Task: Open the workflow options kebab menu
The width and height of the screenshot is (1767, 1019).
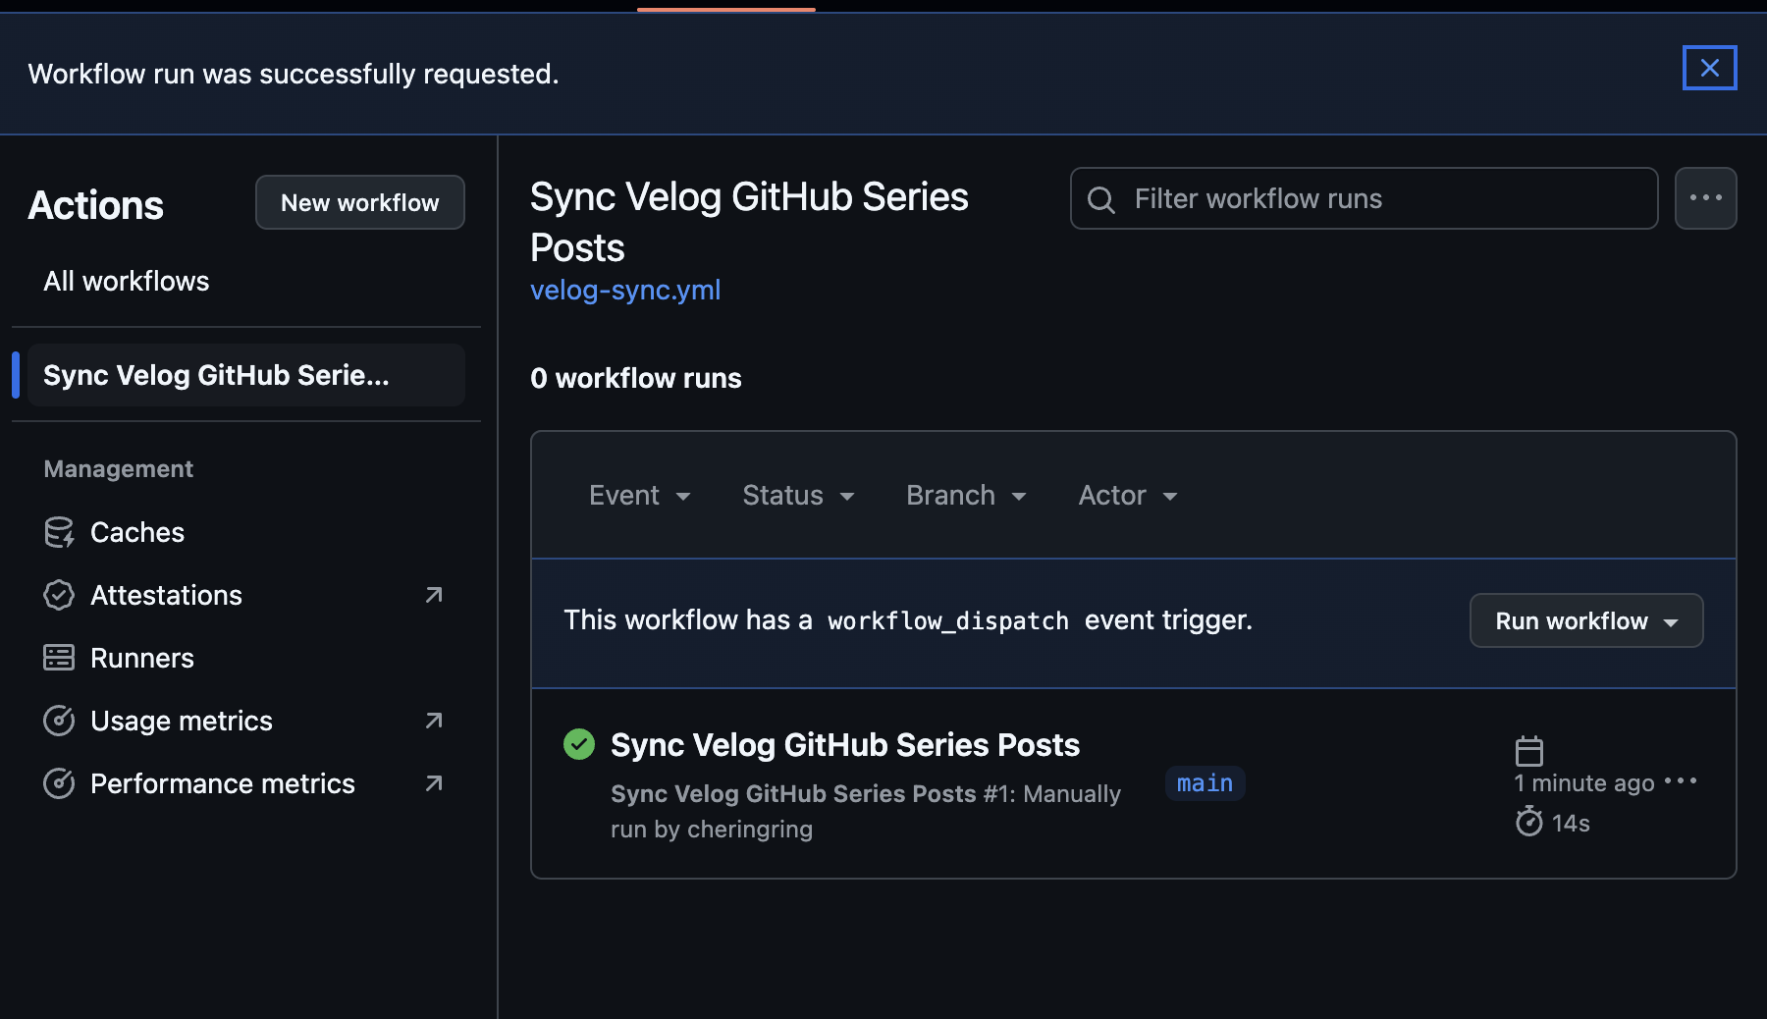Action: 1705,198
